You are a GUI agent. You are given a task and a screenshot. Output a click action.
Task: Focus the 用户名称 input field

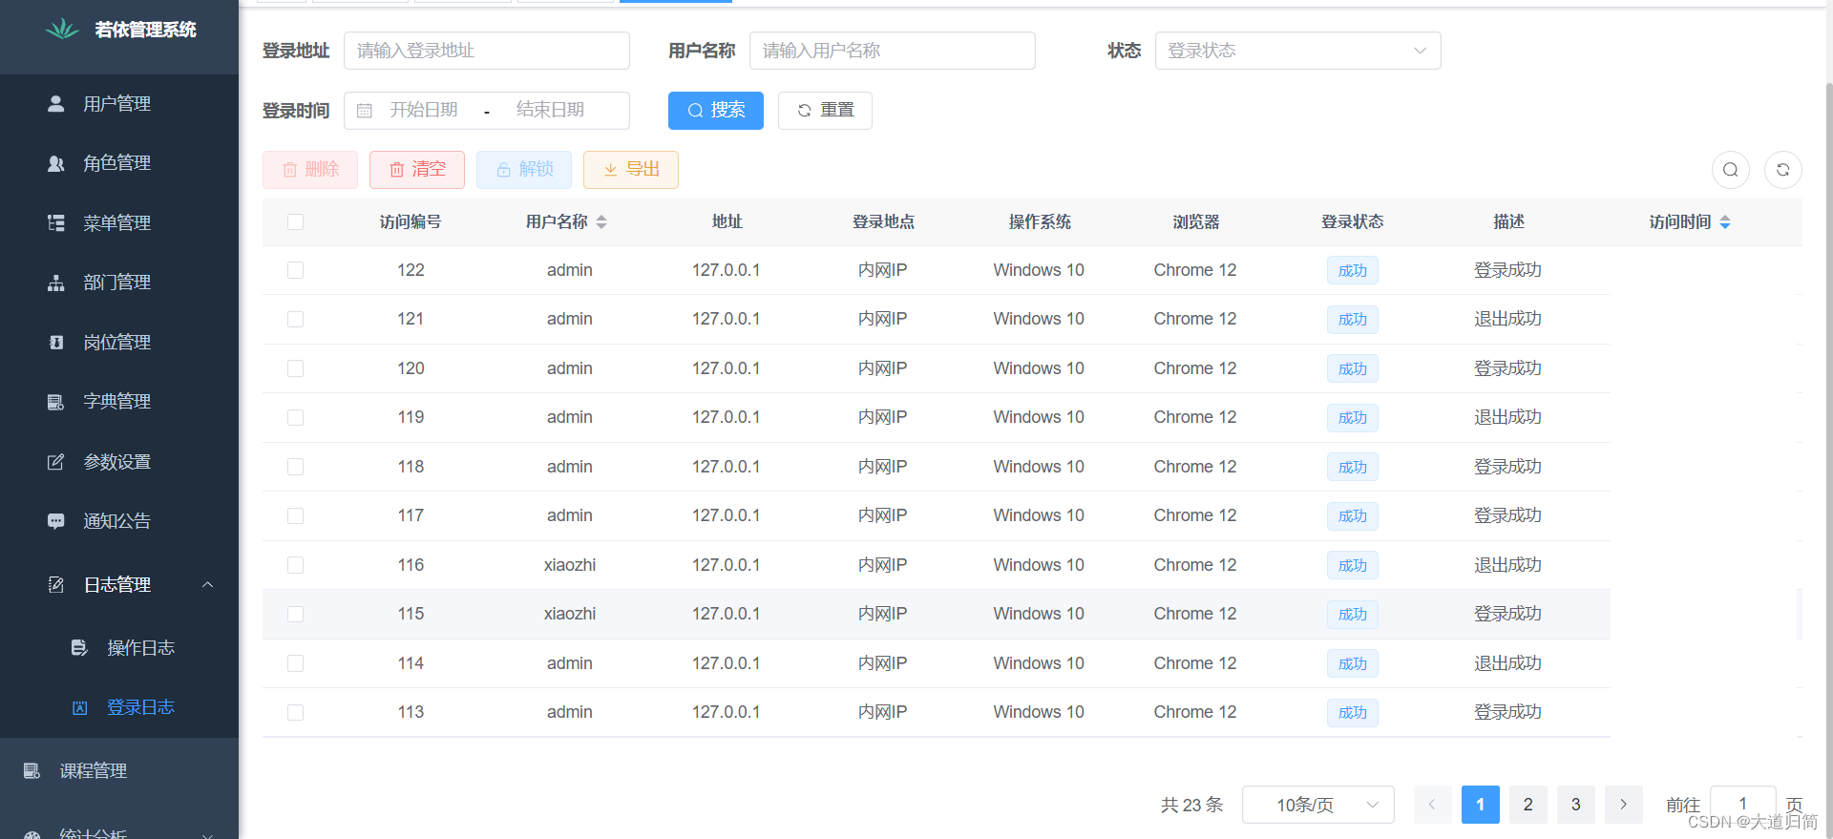coord(893,51)
